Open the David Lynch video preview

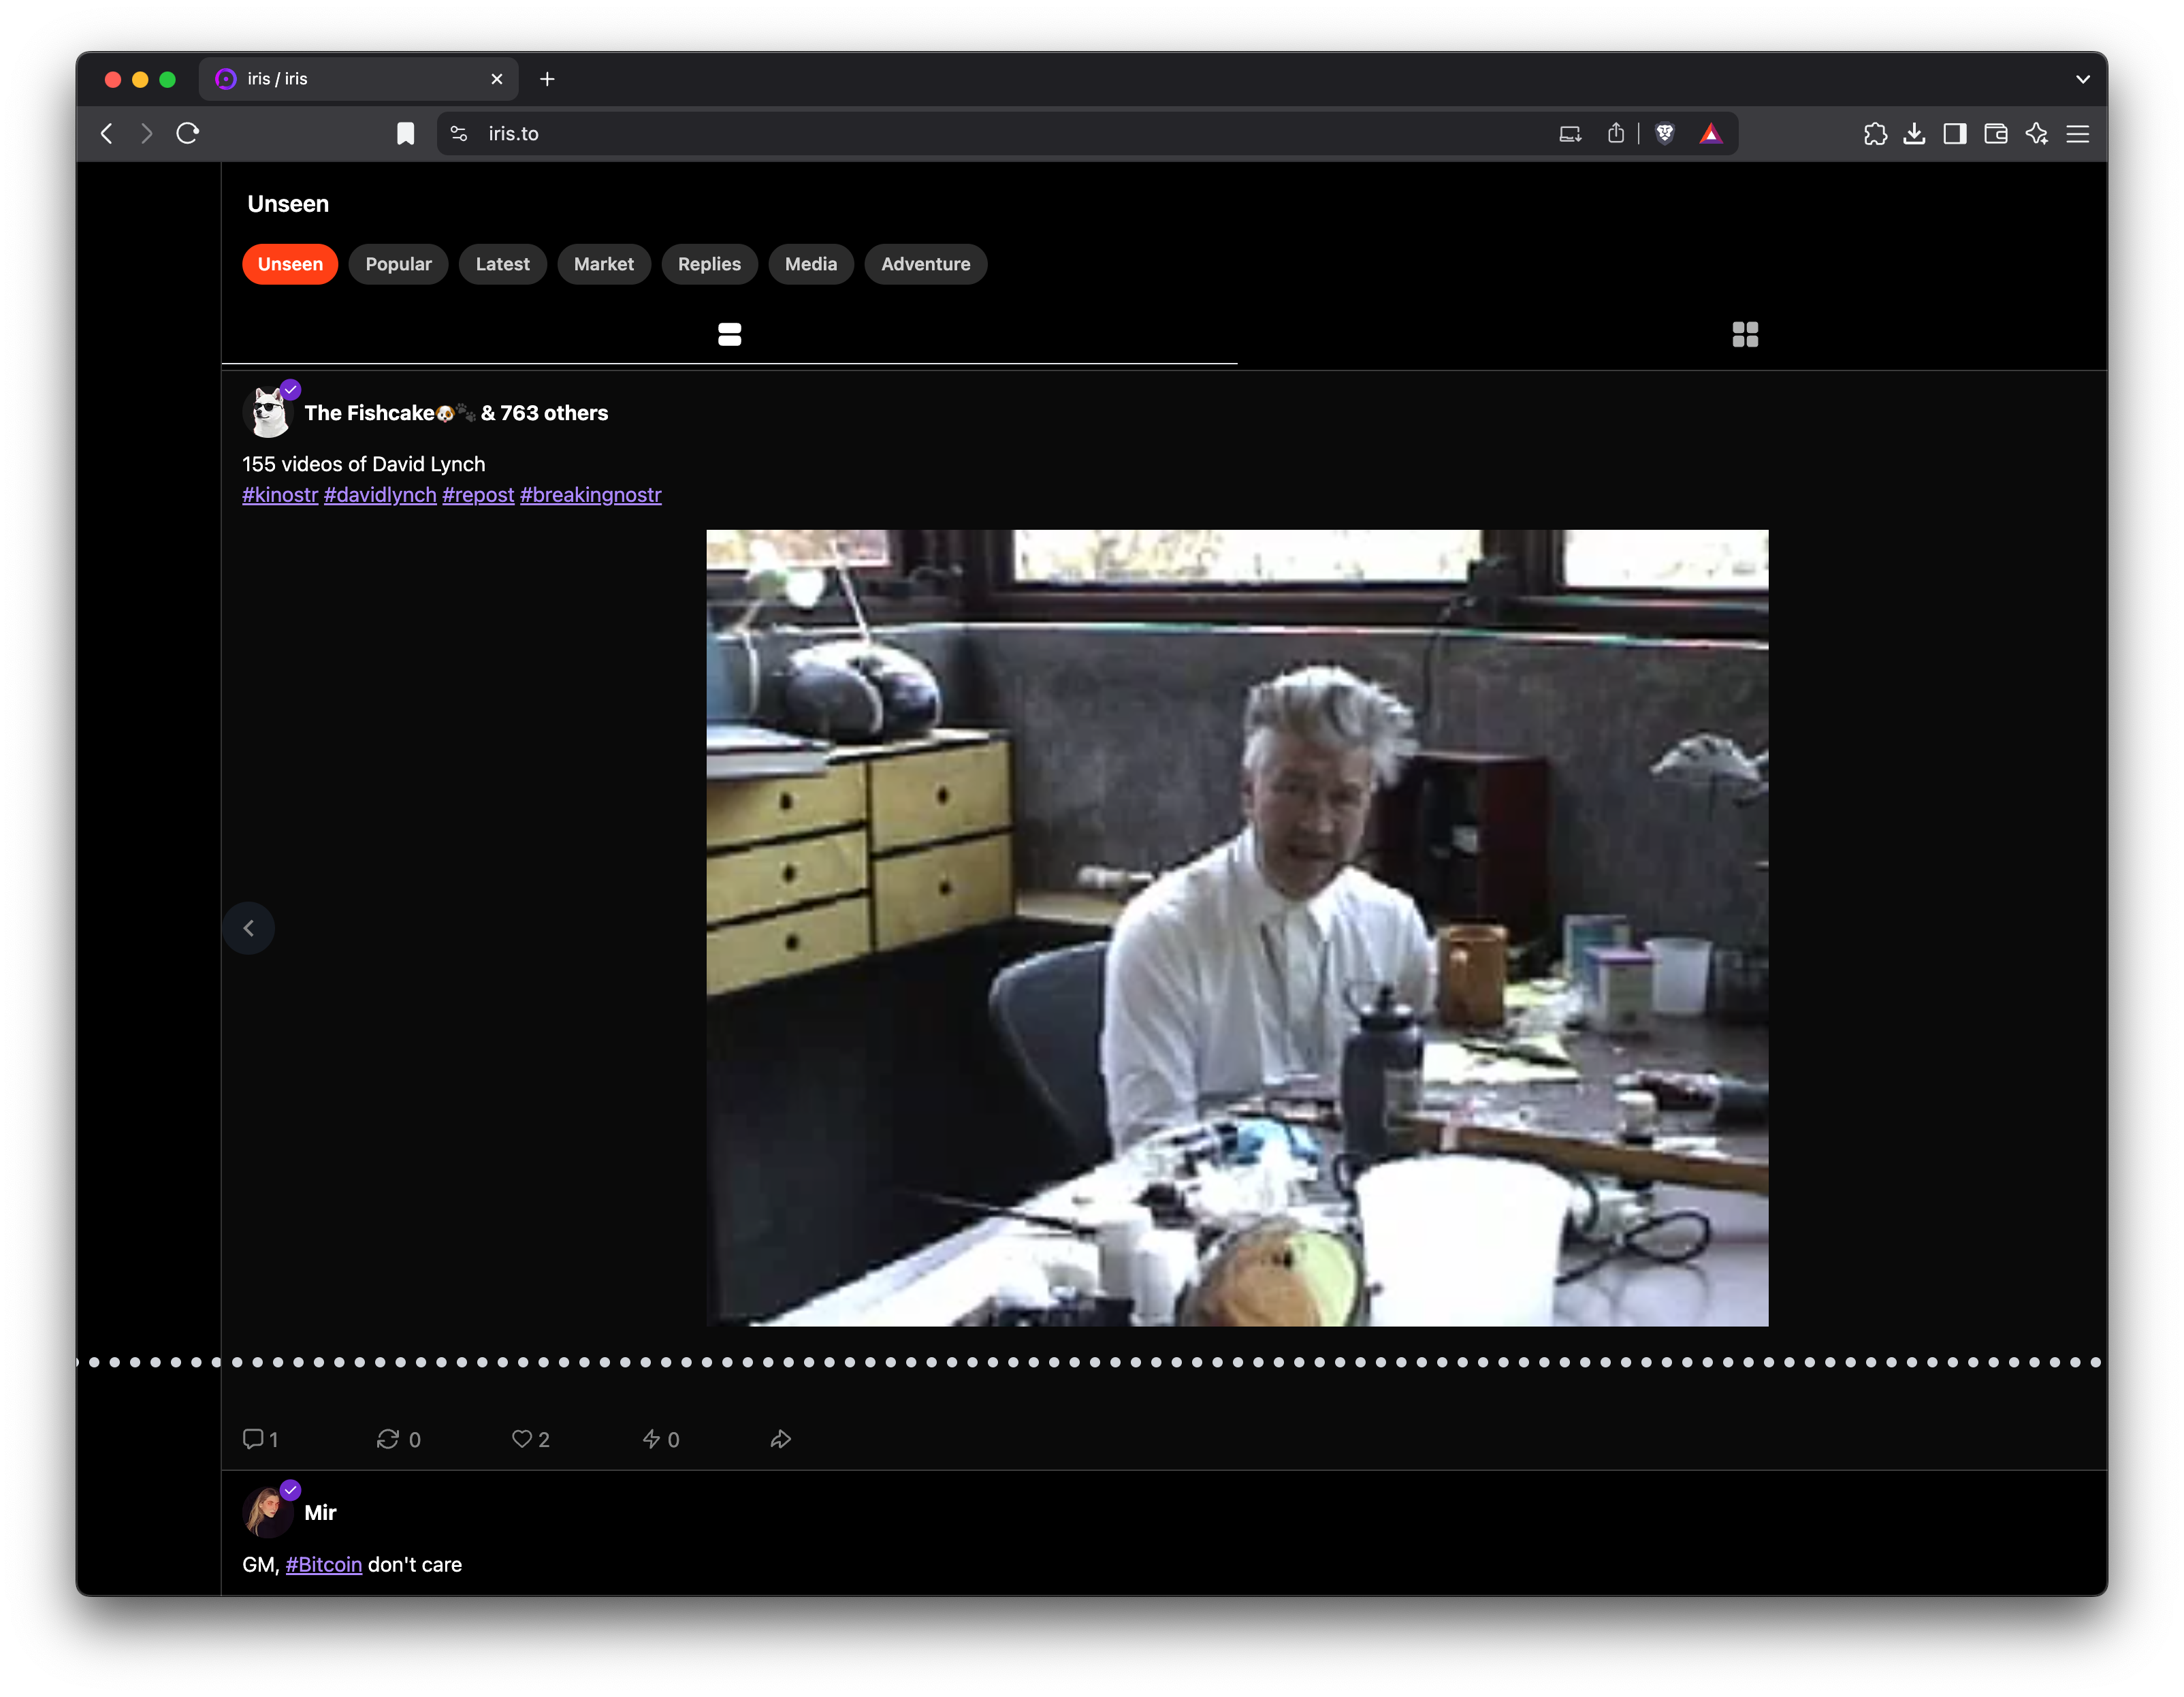click(x=1237, y=928)
